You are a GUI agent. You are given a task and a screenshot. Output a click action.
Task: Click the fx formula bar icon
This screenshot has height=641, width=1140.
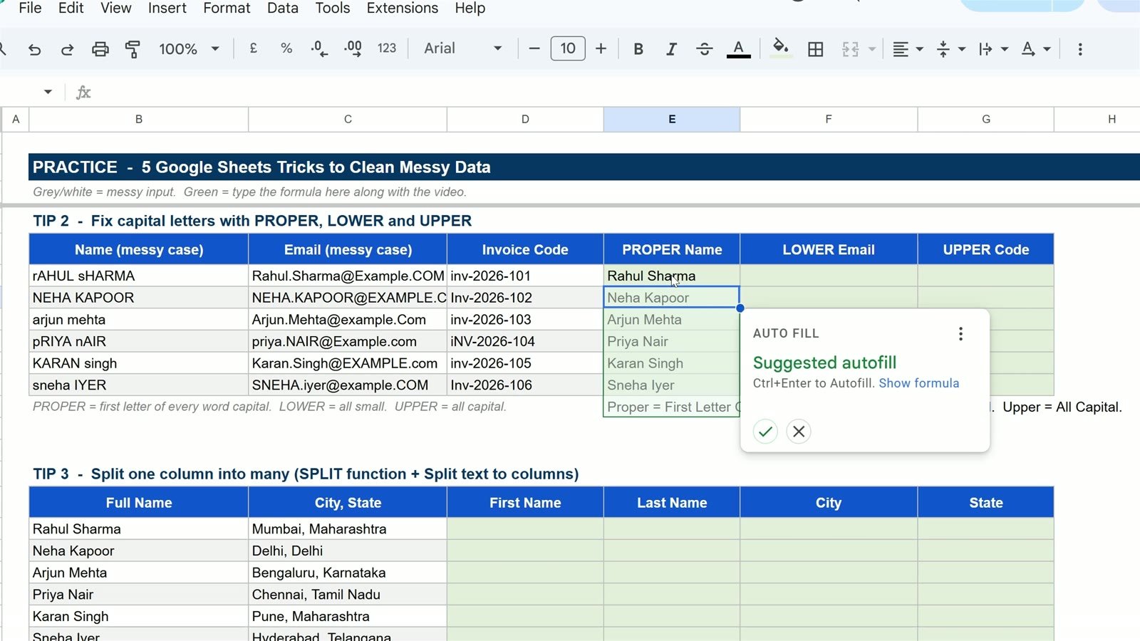point(83,92)
